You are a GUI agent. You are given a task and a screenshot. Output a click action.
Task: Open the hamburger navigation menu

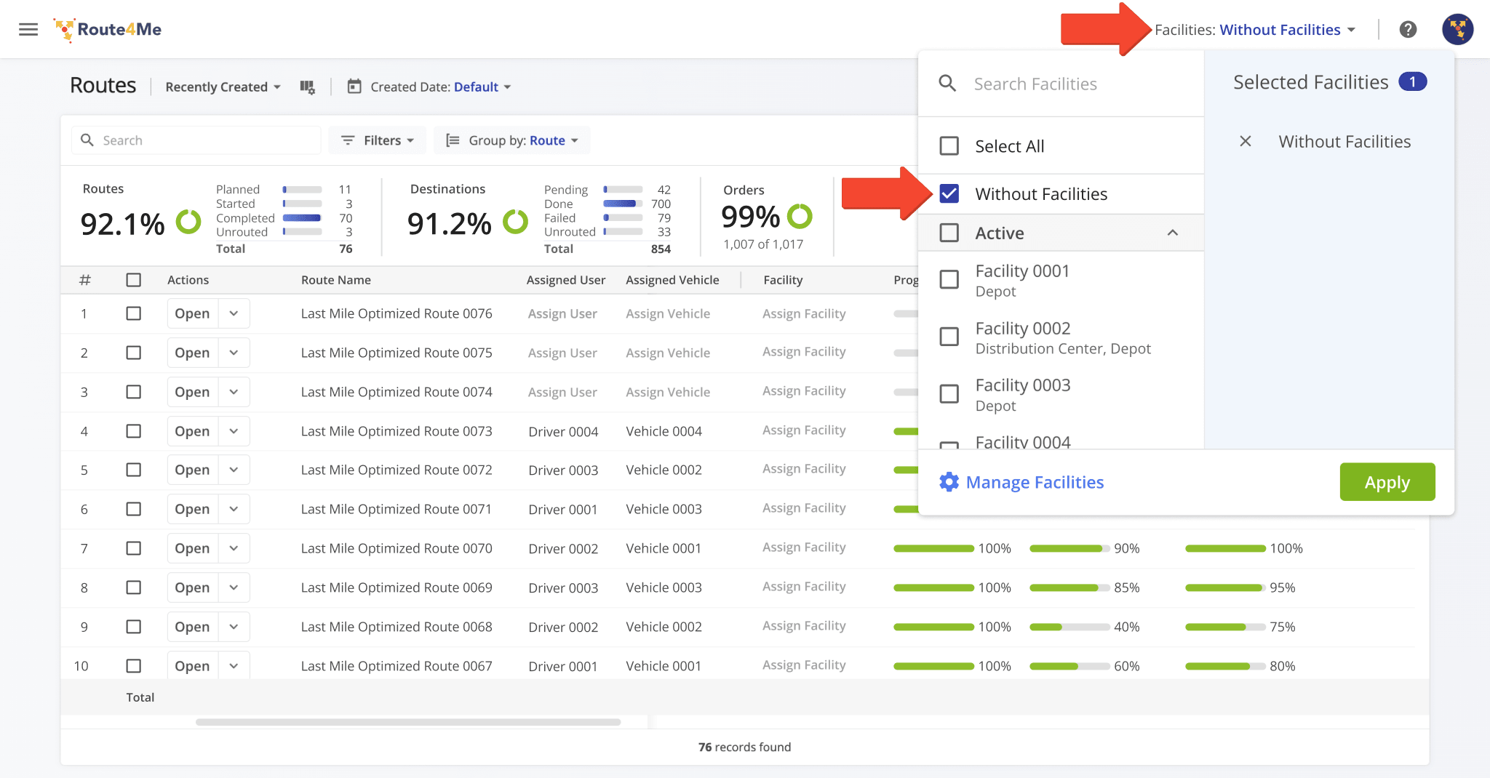tap(28, 29)
